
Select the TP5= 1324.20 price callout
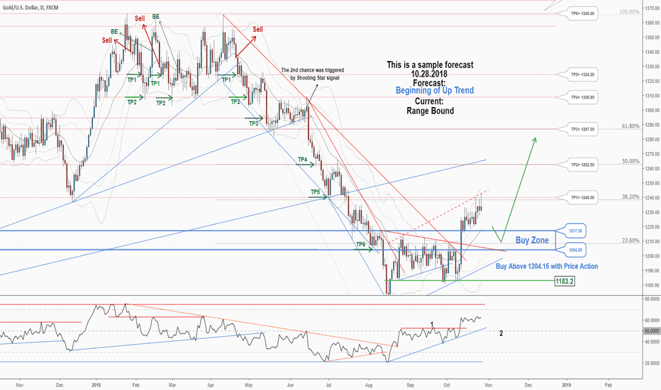[x=582, y=74]
